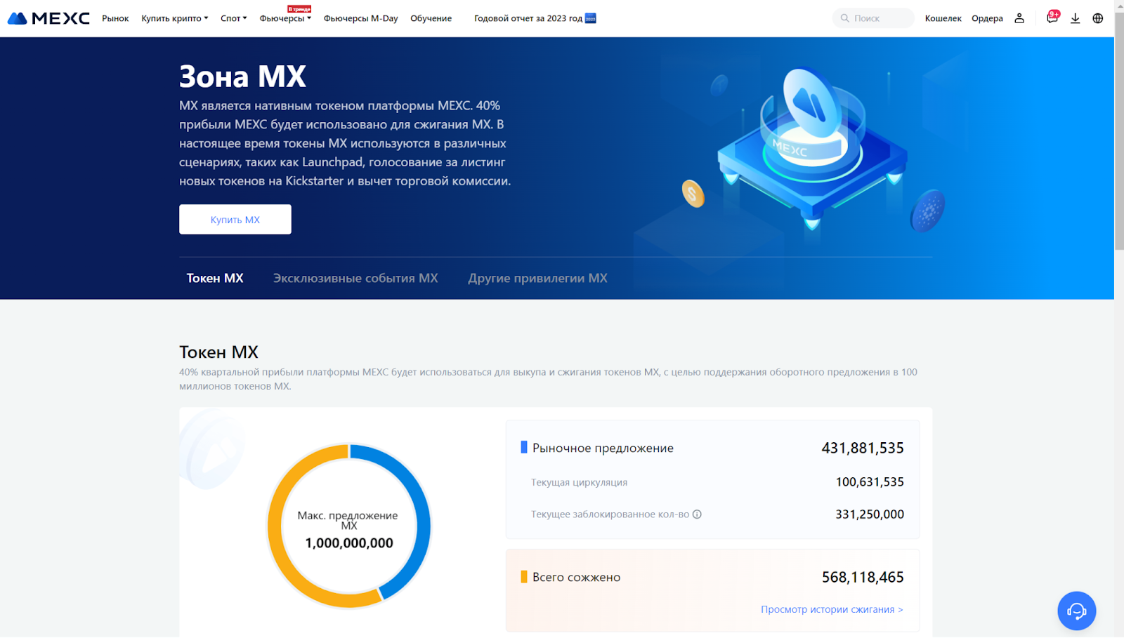Click the Текущая циркуляция label
1124x638 pixels.
(x=580, y=482)
